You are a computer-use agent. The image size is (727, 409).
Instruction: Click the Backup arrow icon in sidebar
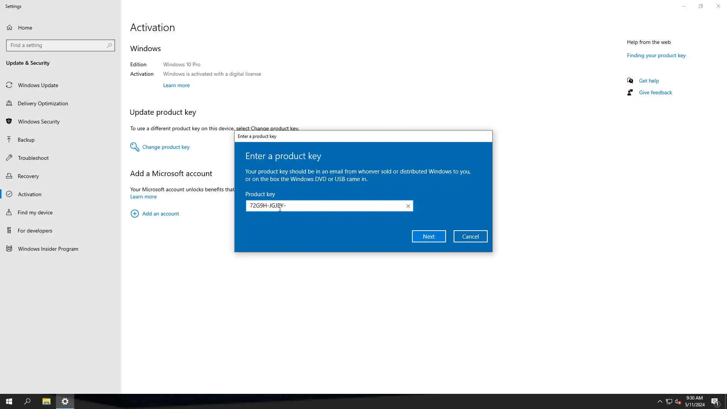point(9,139)
